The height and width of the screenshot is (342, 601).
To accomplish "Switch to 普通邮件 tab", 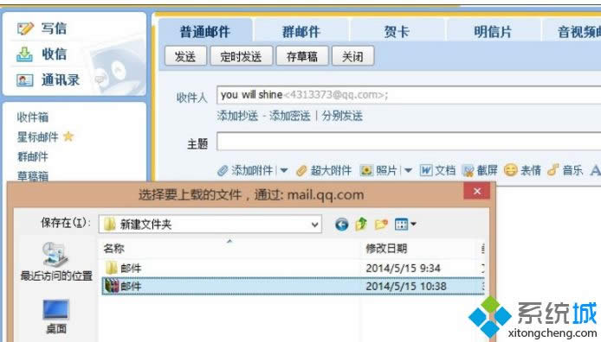I will click(x=205, y=31).
